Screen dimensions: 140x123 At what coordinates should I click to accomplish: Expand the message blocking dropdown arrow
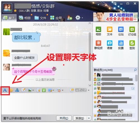(62, 90)
